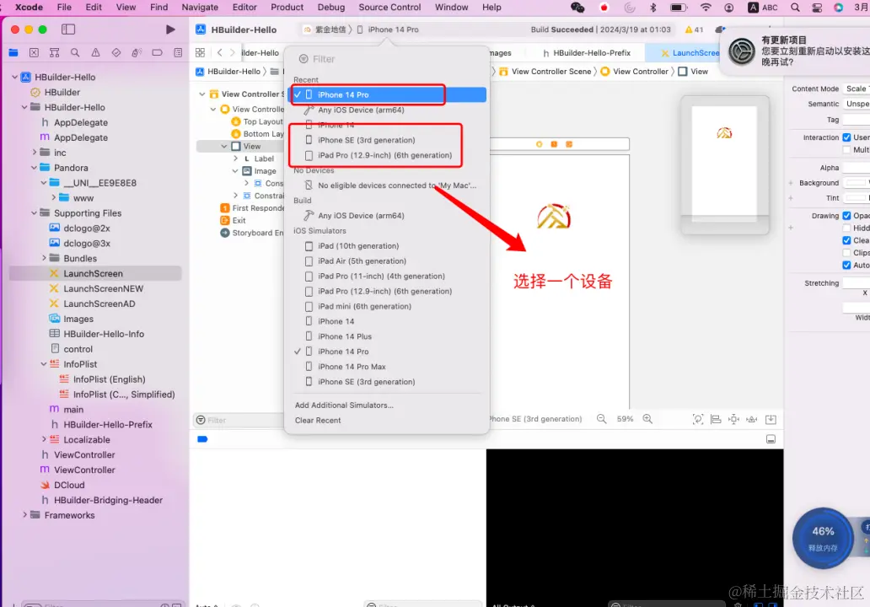
Task: Click the storyboard minimap thumbnail
Action: pos(725,164)
